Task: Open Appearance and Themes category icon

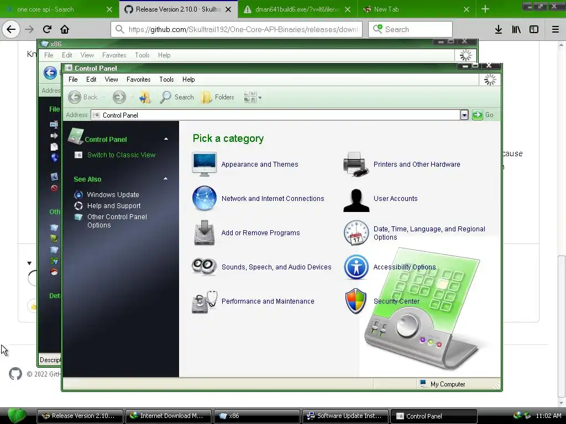Action: coord(205,164)
